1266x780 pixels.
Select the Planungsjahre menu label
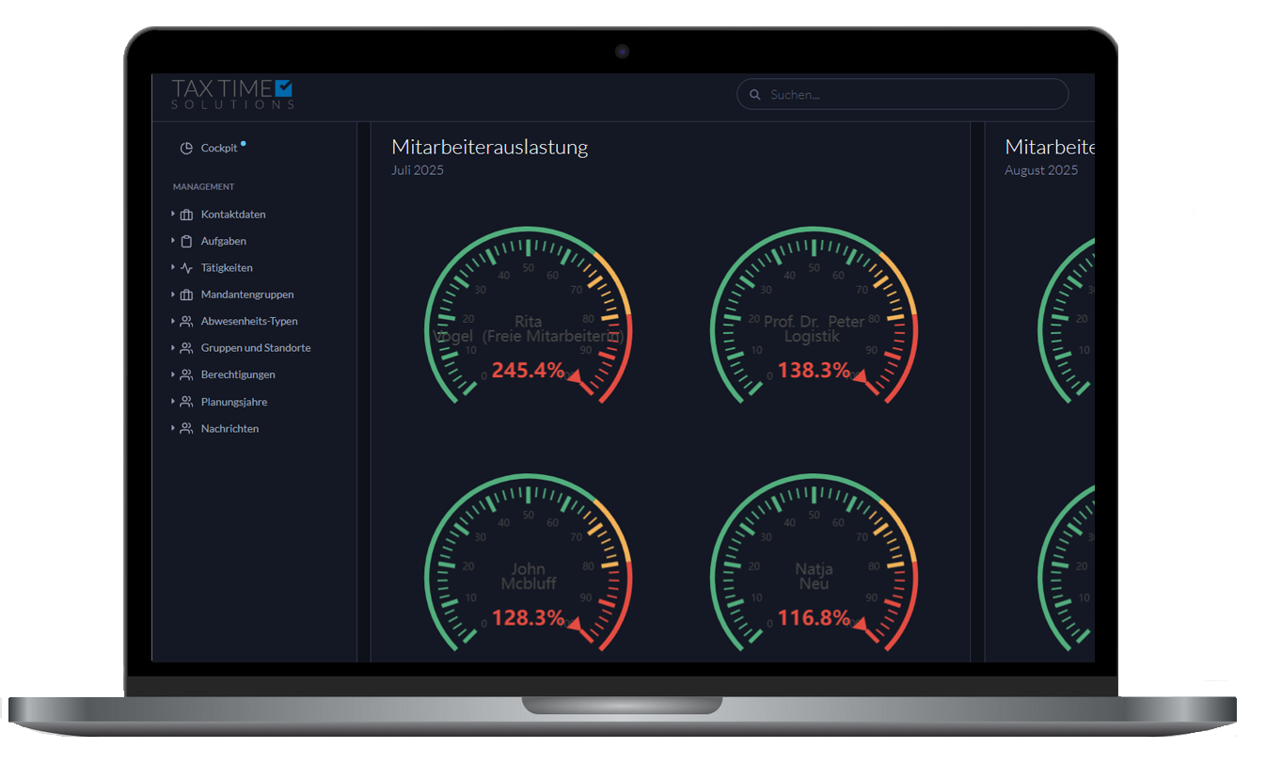coord(234,402)
